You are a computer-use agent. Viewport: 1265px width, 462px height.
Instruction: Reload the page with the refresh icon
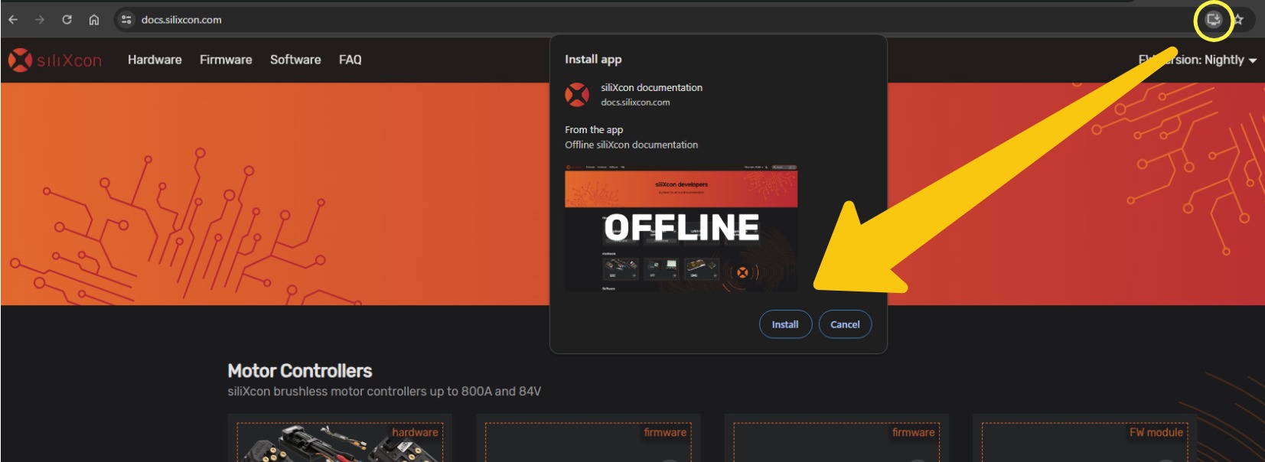coord(67,20)
